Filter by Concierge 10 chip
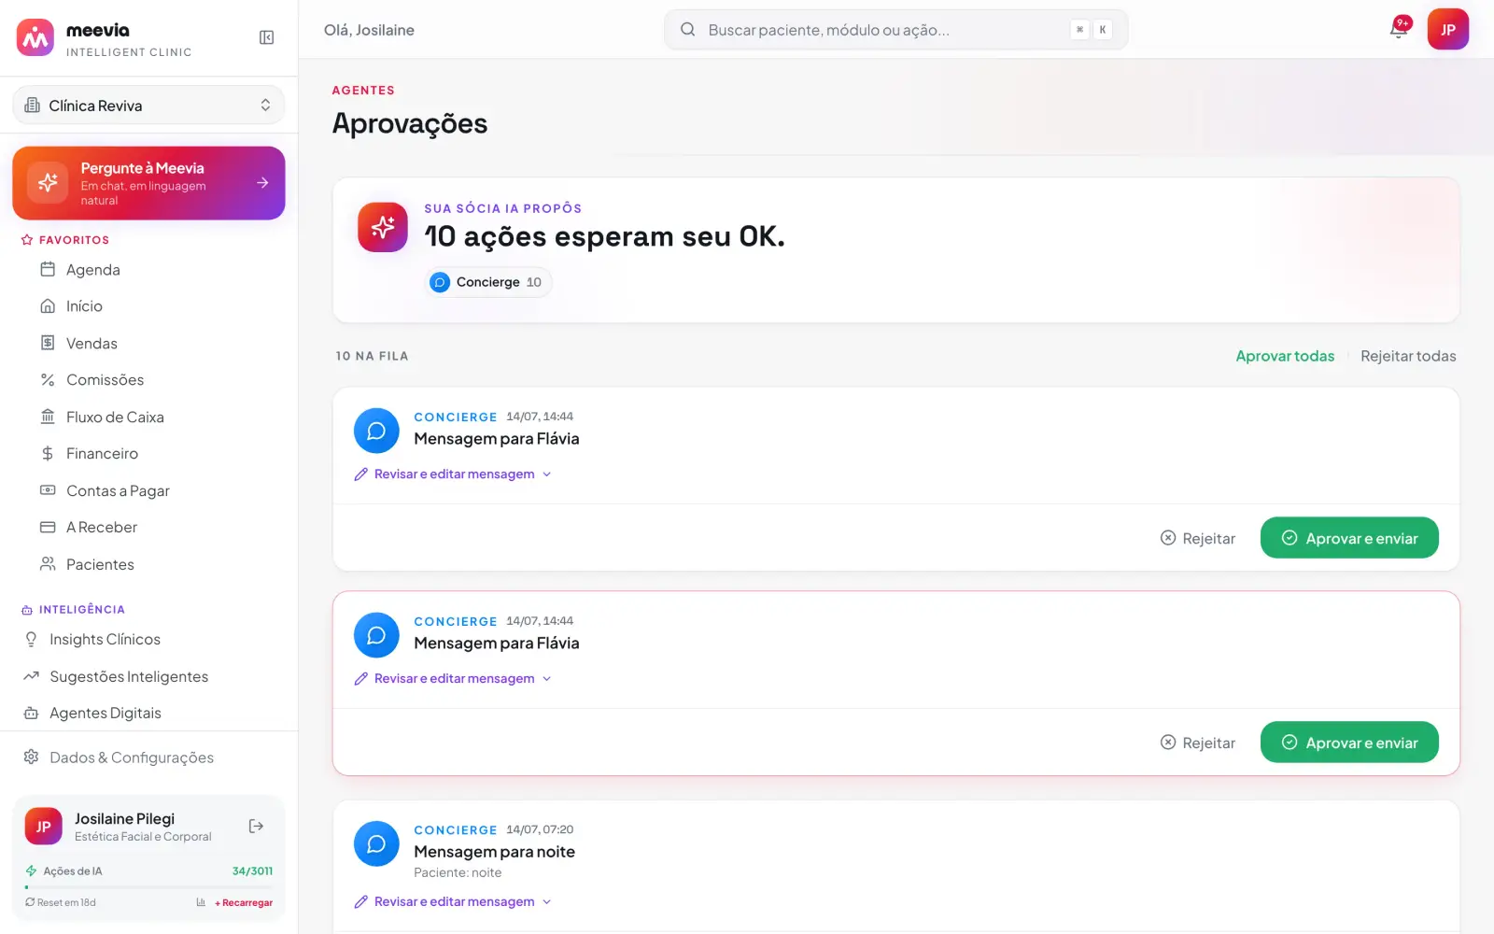 (x=488, y=282)
